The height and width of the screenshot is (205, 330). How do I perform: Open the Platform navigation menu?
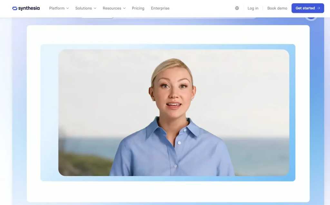tap(57, 8)
